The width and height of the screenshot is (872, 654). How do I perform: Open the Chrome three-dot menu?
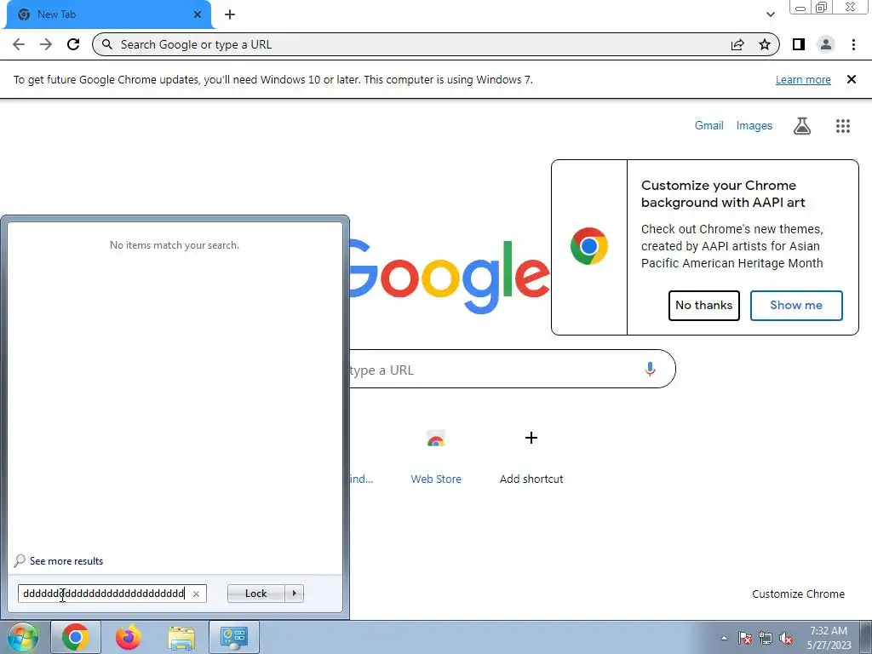[853, 44]
